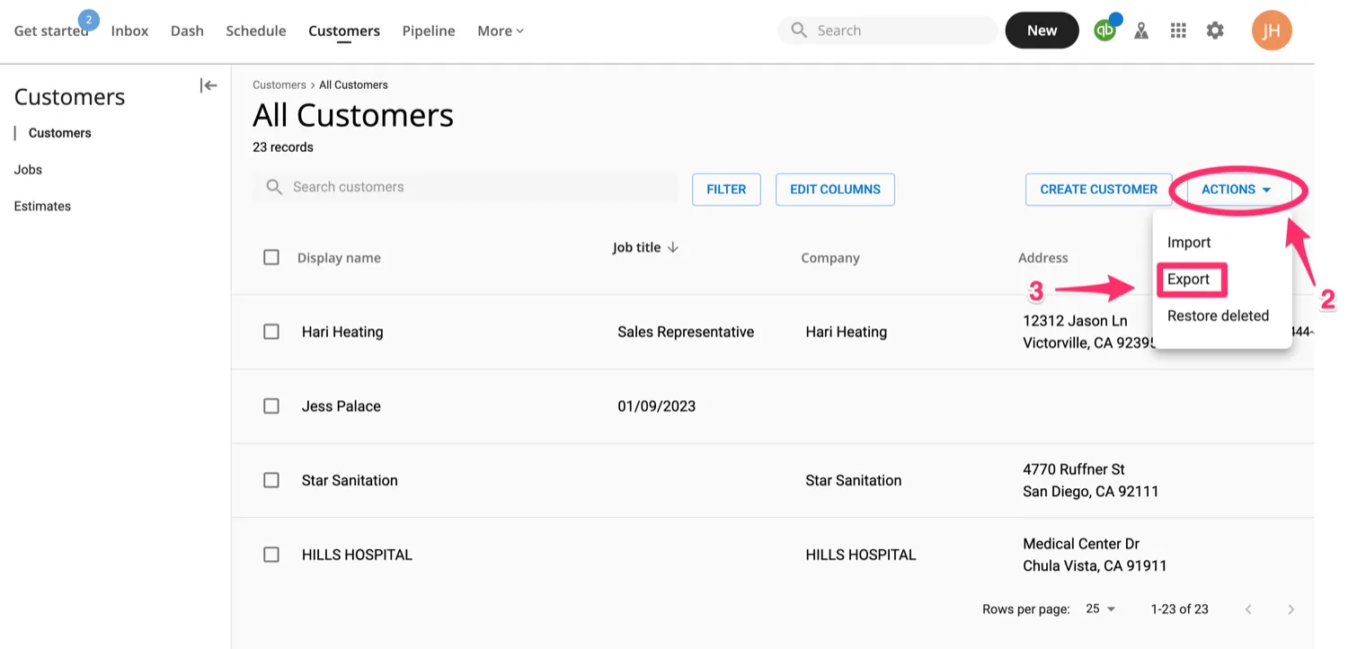Choose Import from the Actions menu

(1189, 242)
